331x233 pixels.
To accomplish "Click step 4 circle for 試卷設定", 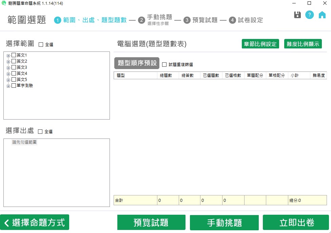I will pos(232,20).
